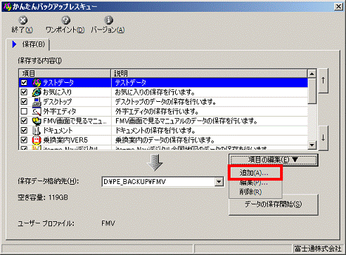The image size is (346, 255).
Task: Click the テストデータ row icon
Action: tap(37, 83)
